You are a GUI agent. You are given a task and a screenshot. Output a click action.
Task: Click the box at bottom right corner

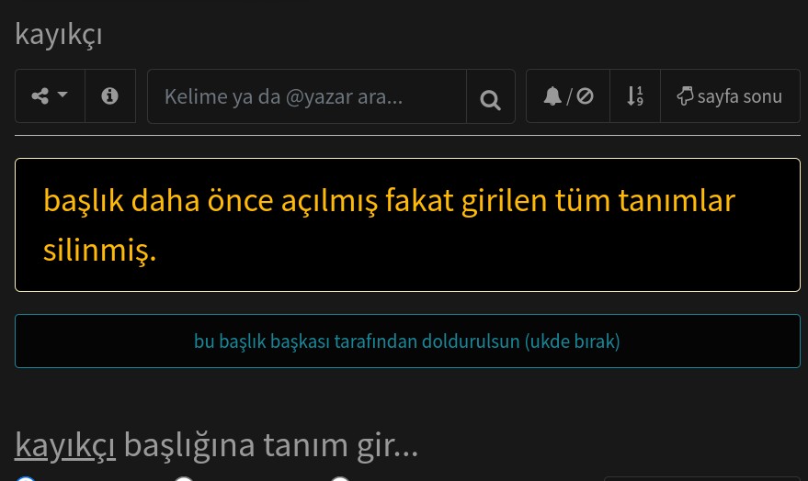[x=702, y=479]
